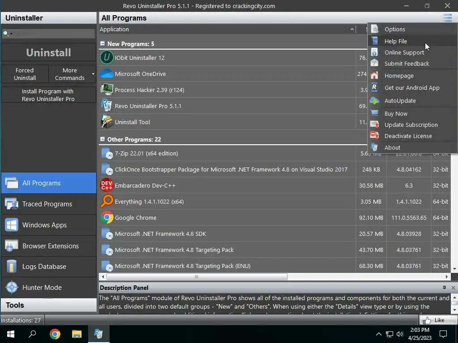Select Online Support in the menu
Screen dimensions: 458x343
click(x=412, y=53)
